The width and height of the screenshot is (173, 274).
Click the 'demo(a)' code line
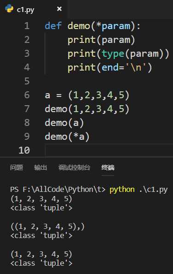pyautogui.click(x=64, y=123)
